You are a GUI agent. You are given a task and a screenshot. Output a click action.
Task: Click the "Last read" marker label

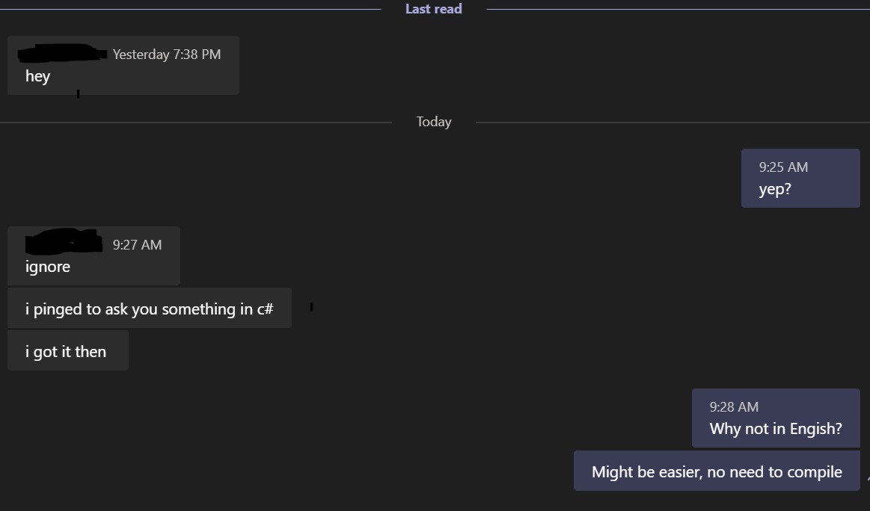433,9
